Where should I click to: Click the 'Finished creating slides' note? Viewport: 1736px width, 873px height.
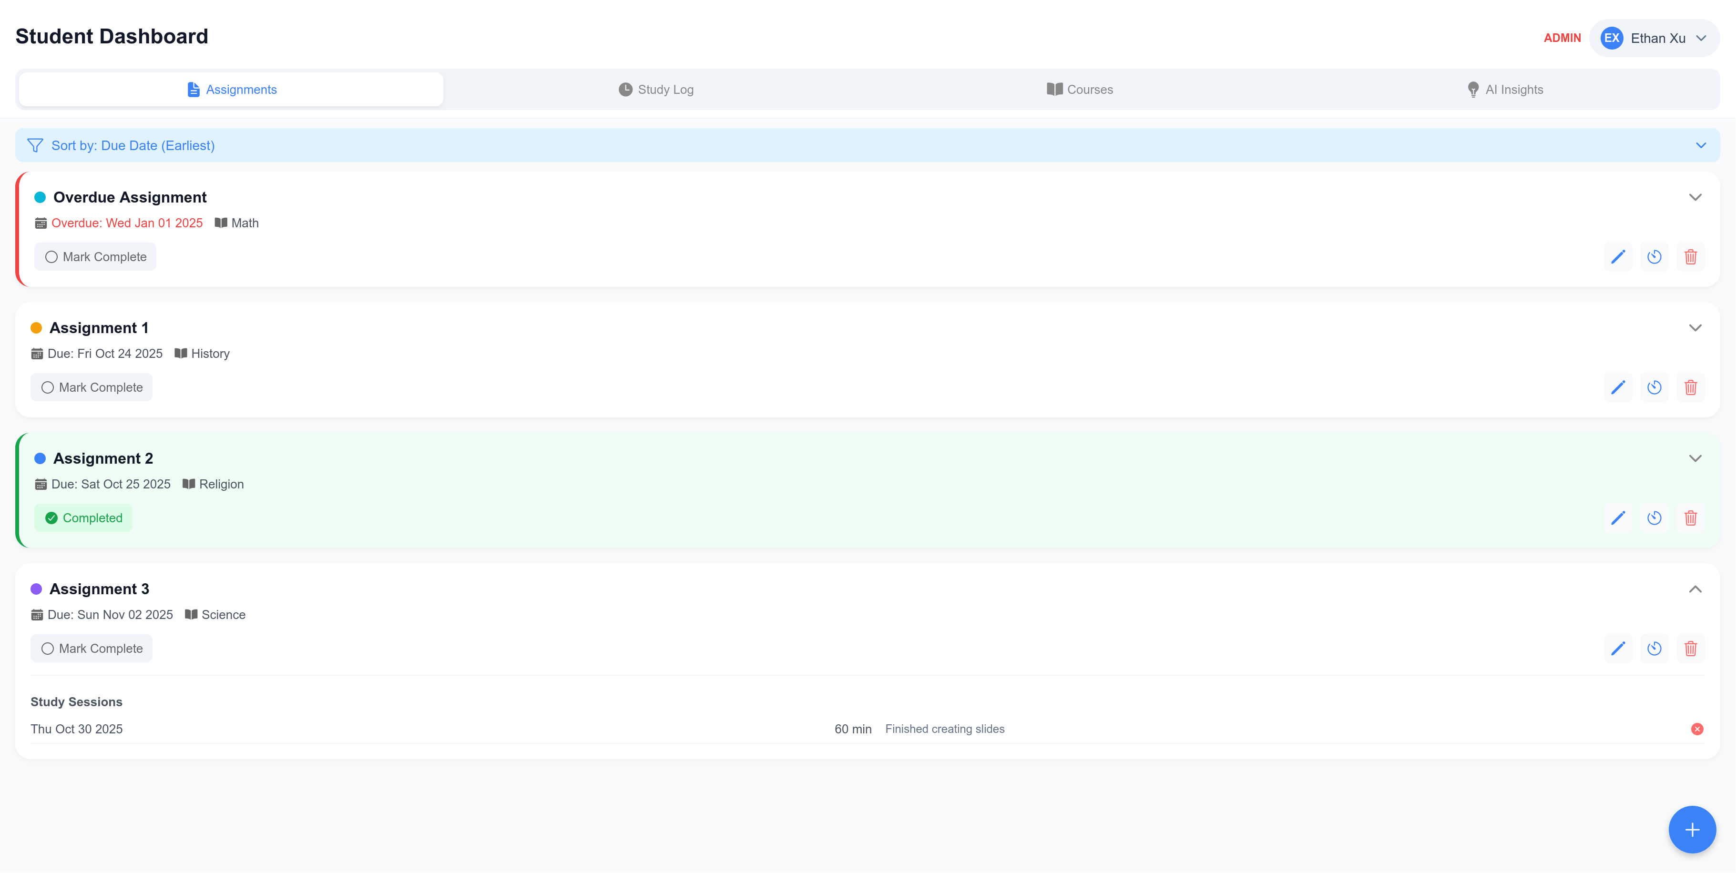pos(945,729)
